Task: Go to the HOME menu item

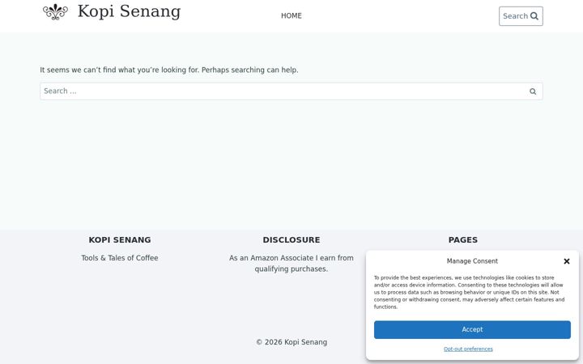Action: coord(291,16)
